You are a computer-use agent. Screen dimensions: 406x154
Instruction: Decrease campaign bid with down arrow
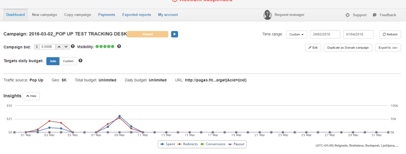point(66,47)
